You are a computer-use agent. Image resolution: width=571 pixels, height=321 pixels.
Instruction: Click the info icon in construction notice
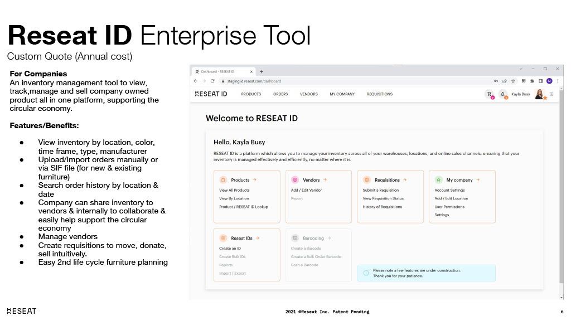[366, 273]
